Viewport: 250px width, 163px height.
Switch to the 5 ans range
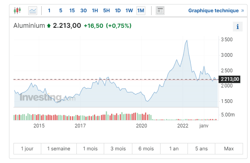tap(201, 149)
